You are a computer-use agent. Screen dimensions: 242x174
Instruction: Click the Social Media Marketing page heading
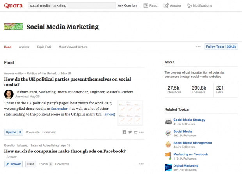coord(62,27)
